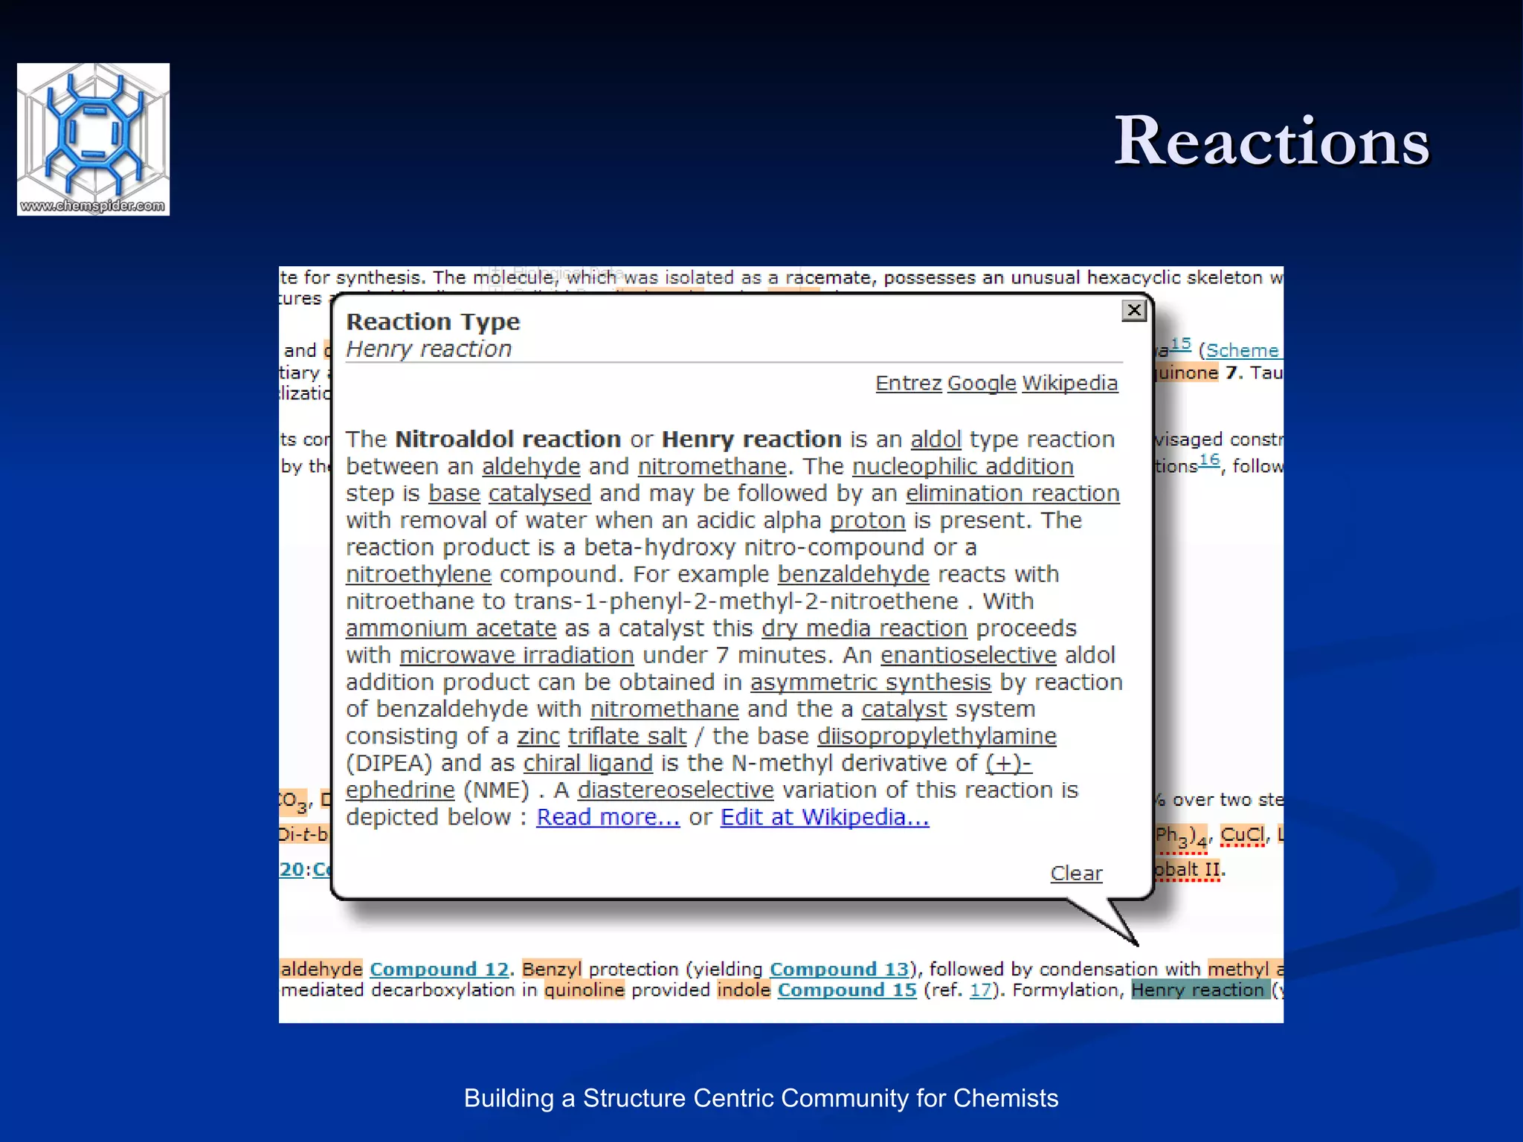This screenshot has width=1523, height=1142.
Task: Click the 'Reactions' slide title
Action: (1272, 141)
